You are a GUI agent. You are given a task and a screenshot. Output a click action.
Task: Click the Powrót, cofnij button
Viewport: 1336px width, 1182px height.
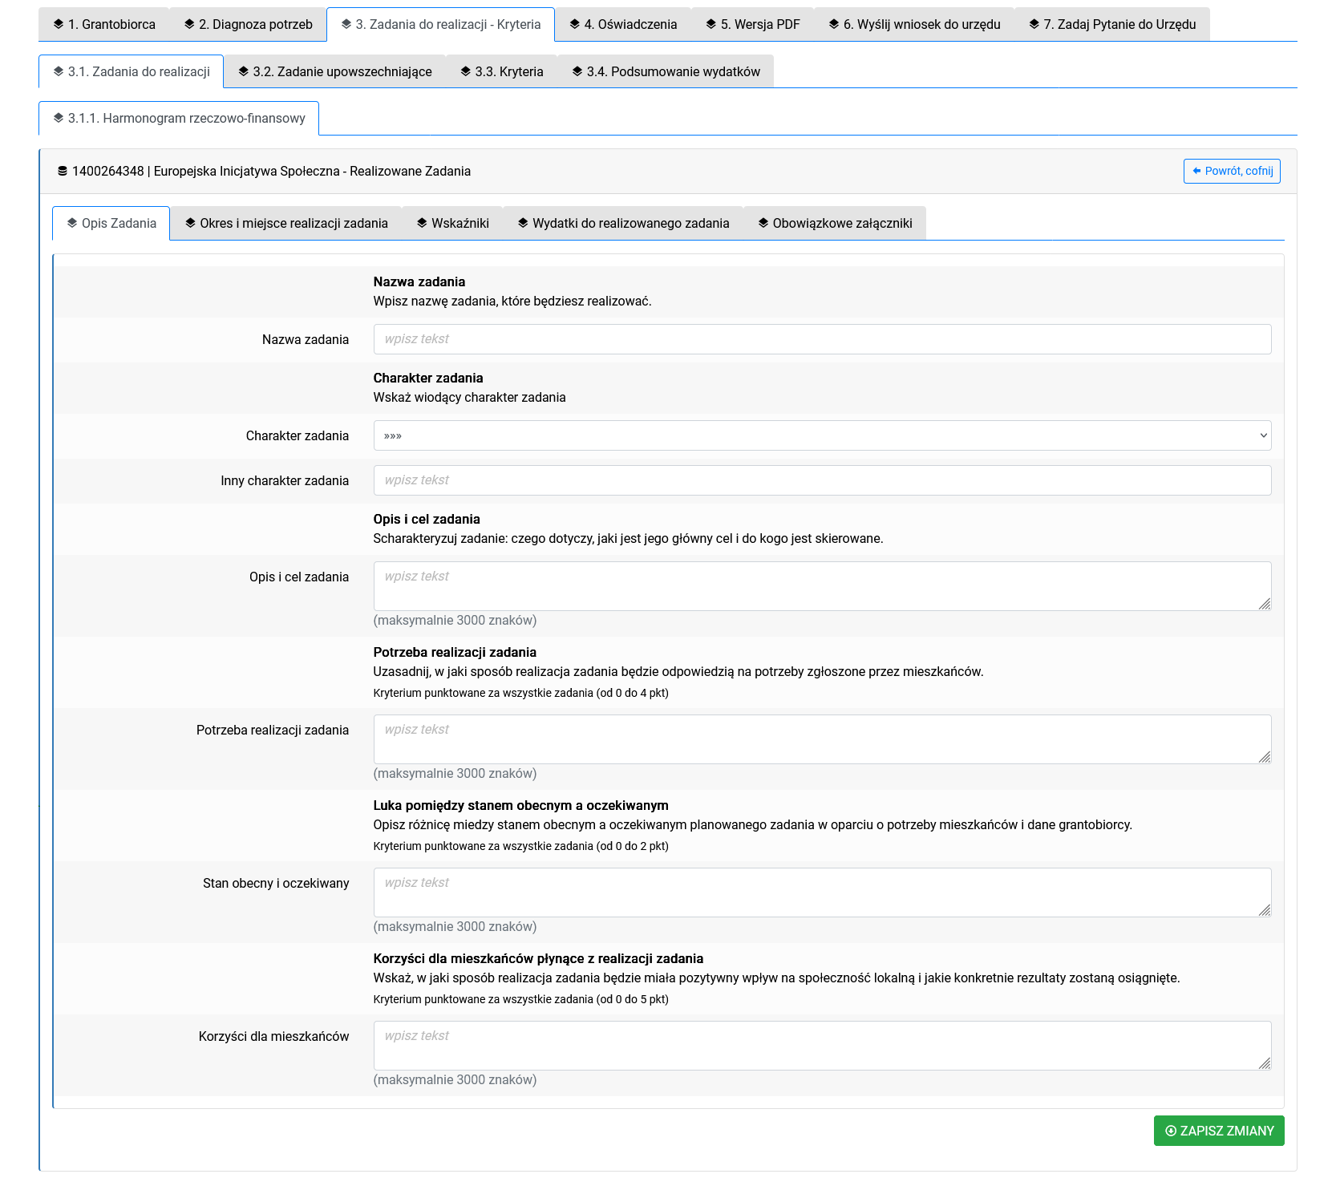click(1231, 171)
